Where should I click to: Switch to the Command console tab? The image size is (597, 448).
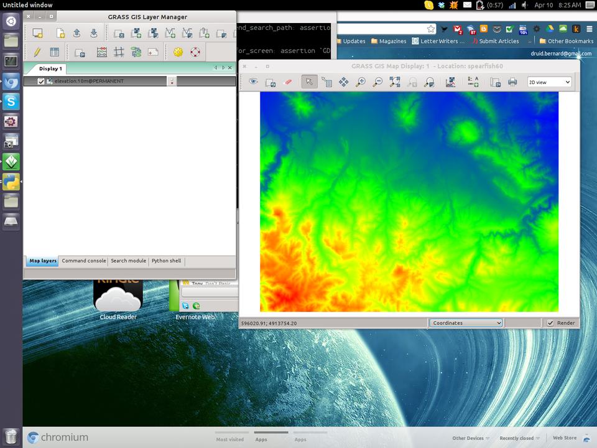tap(83, 261)
